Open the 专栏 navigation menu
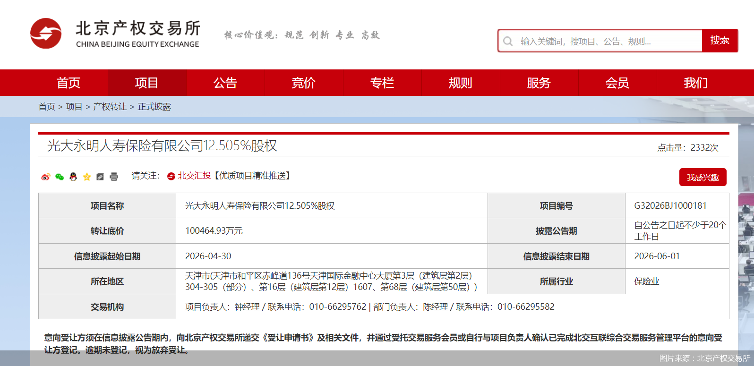The image size is (754, 366). click(382, 83)
